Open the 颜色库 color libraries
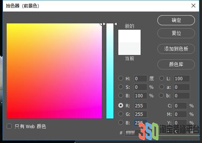 tap(176, 64)
